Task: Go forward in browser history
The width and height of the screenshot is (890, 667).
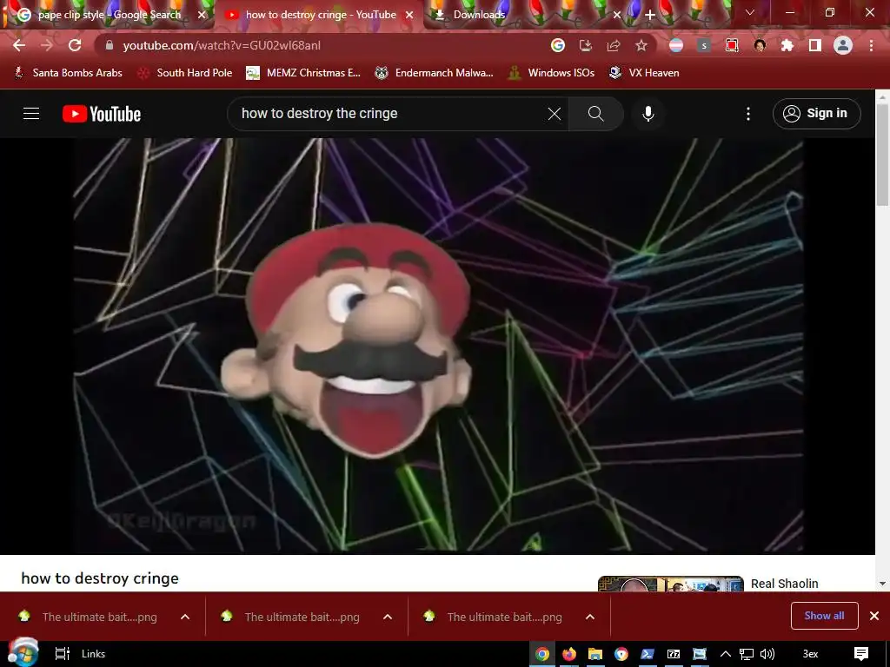Action: tap(47, 45)
